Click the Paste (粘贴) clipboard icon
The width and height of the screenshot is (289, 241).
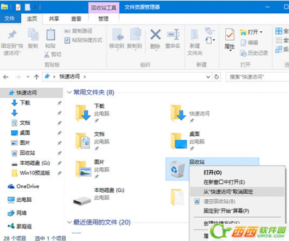50,35
